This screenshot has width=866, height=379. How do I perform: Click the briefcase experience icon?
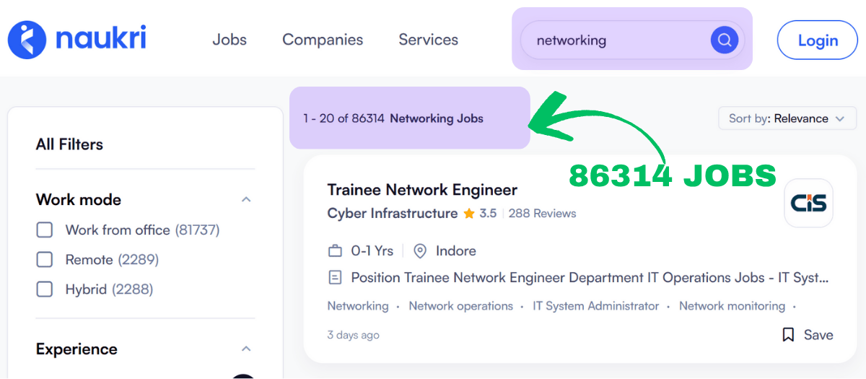[335, 251]
